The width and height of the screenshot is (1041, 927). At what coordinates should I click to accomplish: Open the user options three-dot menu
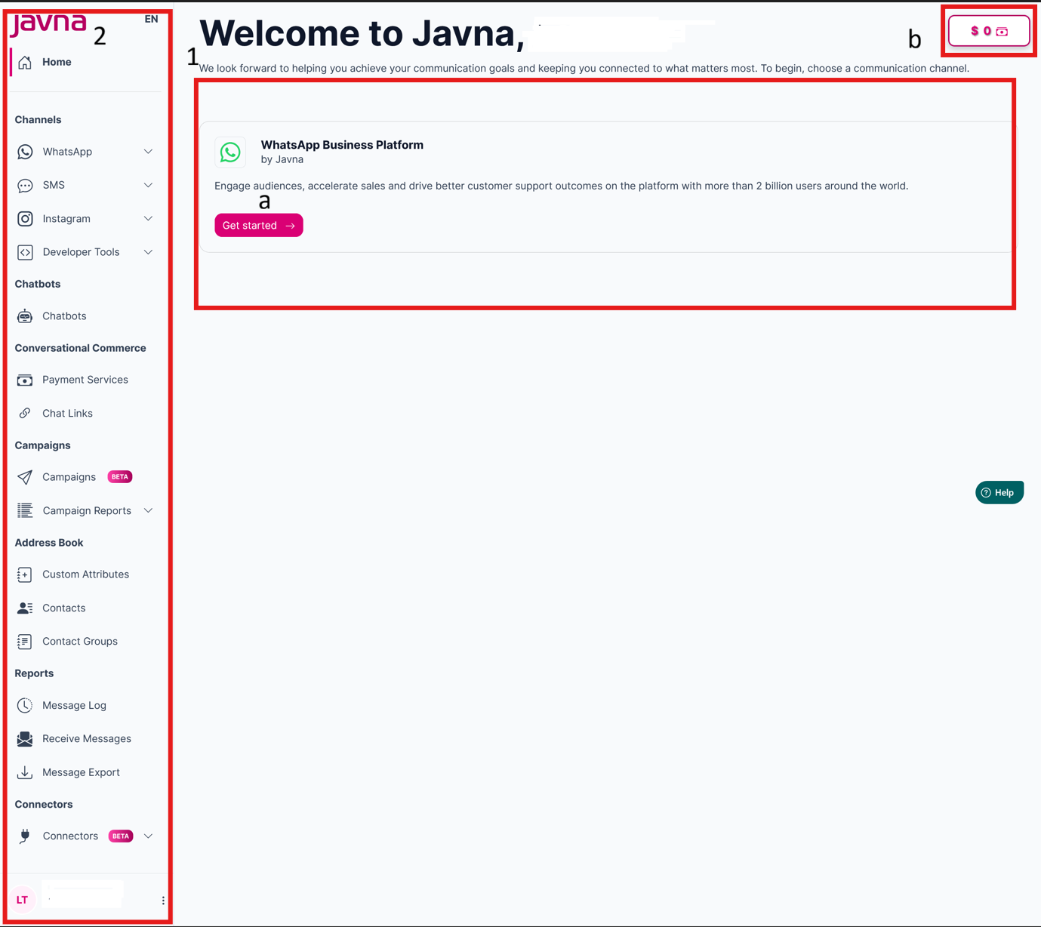(163, 901)
